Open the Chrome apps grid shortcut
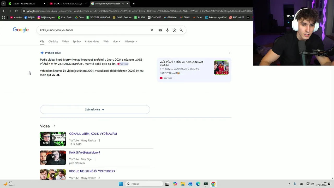Screen dimensions: 334x188 click(3, 17)
